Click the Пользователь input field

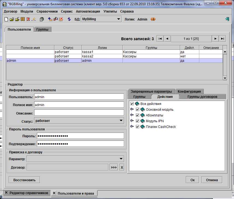(x=79, y=97)
